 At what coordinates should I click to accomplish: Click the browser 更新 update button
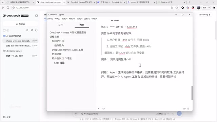coord(206,7)
